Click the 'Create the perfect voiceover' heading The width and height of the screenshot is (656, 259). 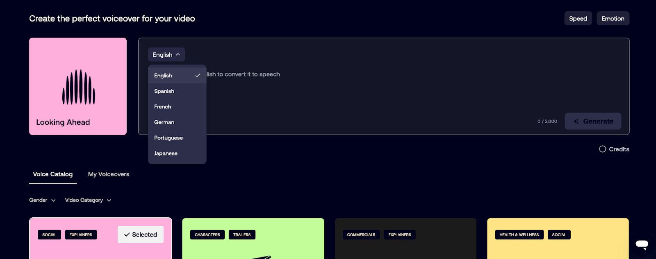pyautogui.click(x=112, y=19)
